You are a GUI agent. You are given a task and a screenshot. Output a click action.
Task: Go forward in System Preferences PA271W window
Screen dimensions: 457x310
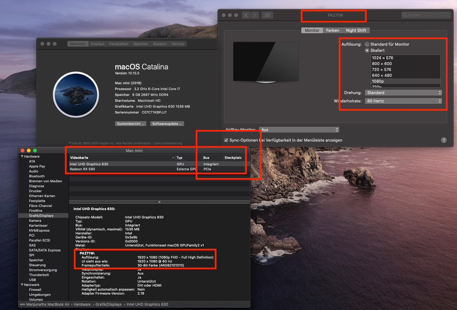[255, 15]
